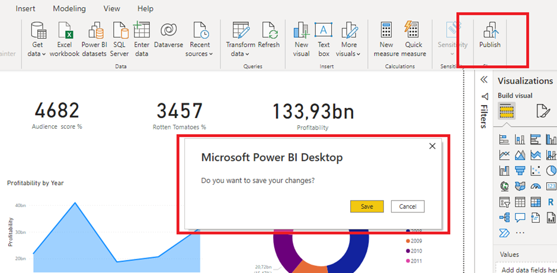Viewport: 557px width, 273px height.
Task: Click the Profitability by Year chart title
Action: [x=35, y=183]
